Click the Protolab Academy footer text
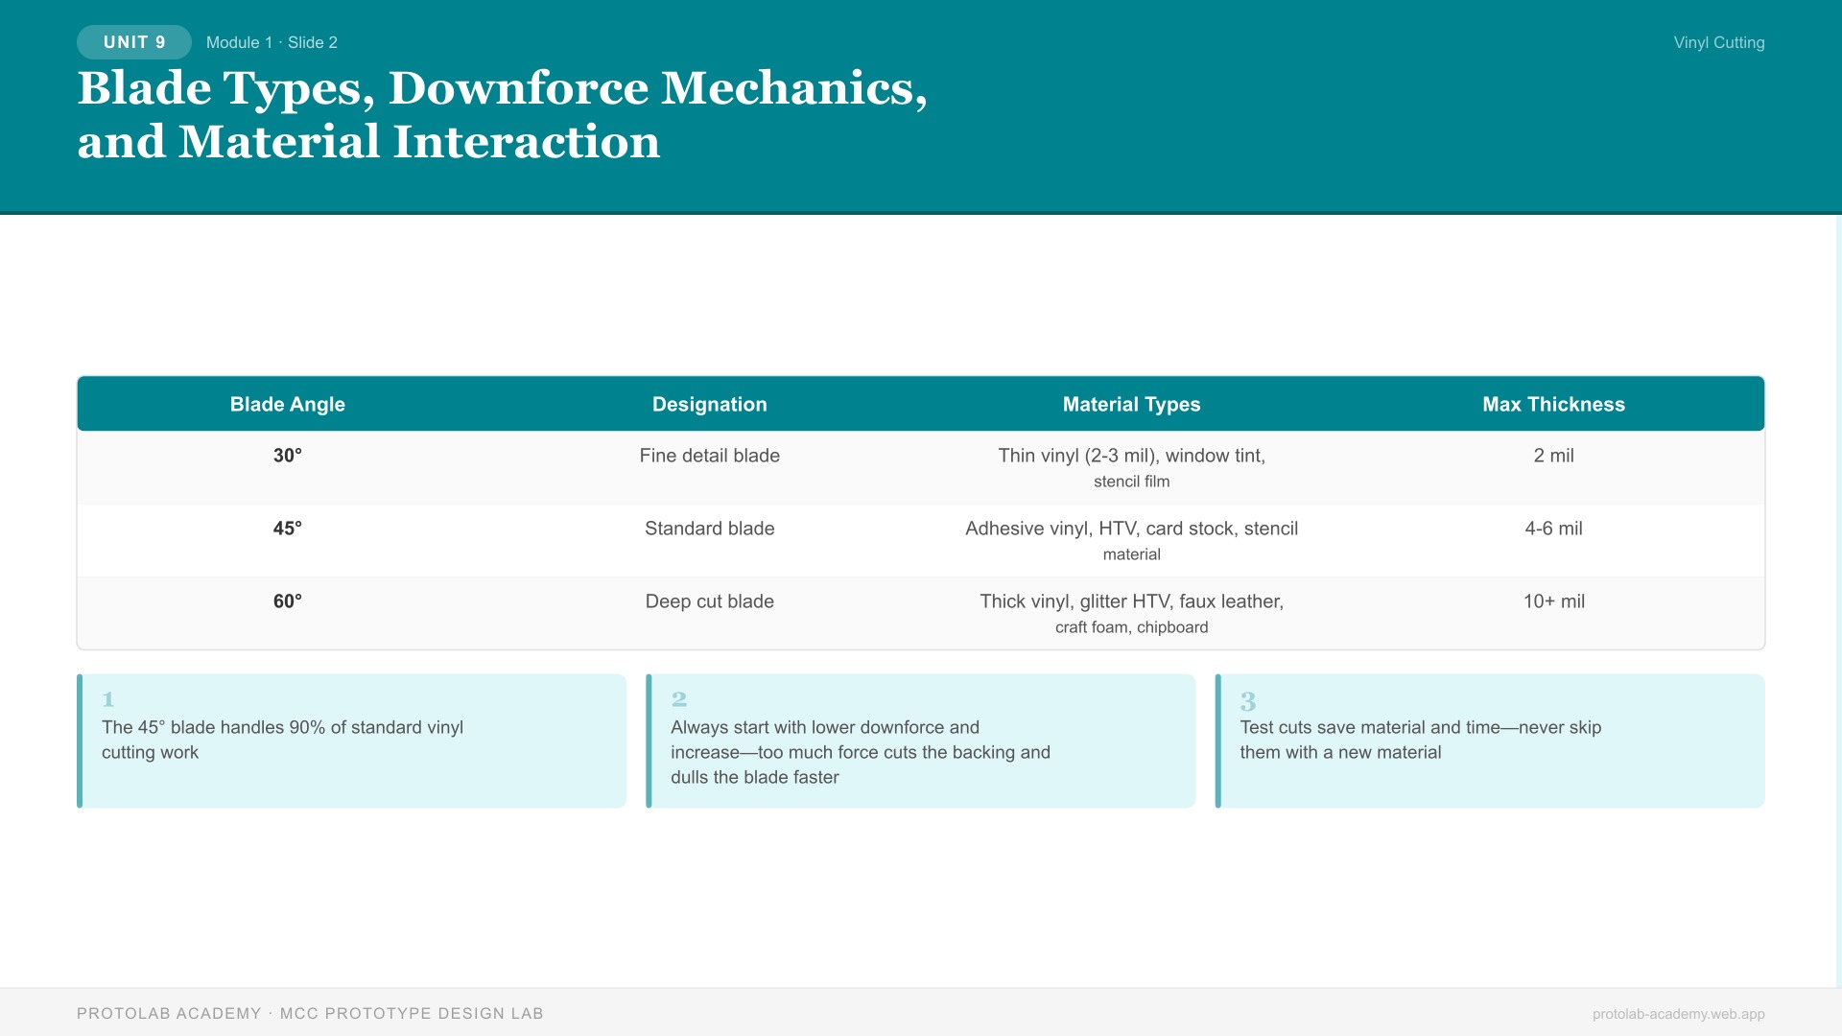 click(x=310, y=1014)
